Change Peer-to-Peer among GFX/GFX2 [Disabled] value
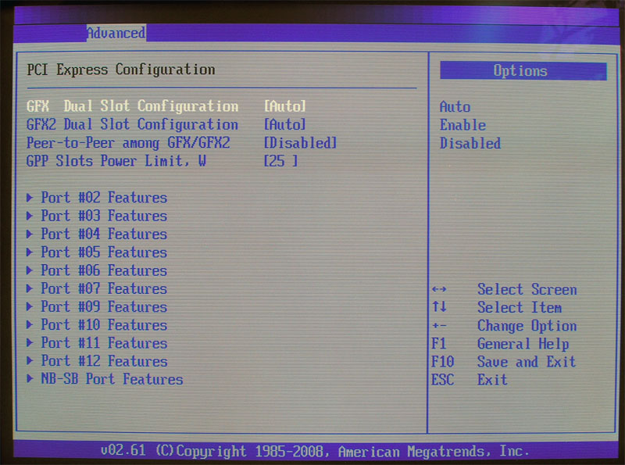 (300, 143)
